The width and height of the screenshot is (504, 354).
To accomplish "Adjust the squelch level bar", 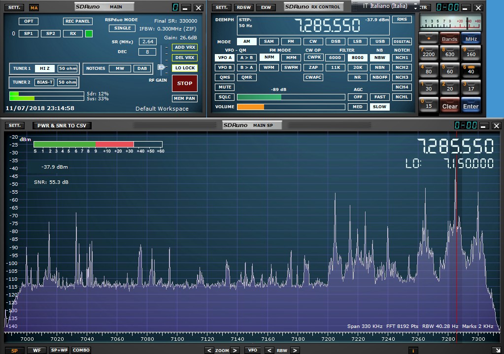I will pyautogui.click(x=291, y=97).
